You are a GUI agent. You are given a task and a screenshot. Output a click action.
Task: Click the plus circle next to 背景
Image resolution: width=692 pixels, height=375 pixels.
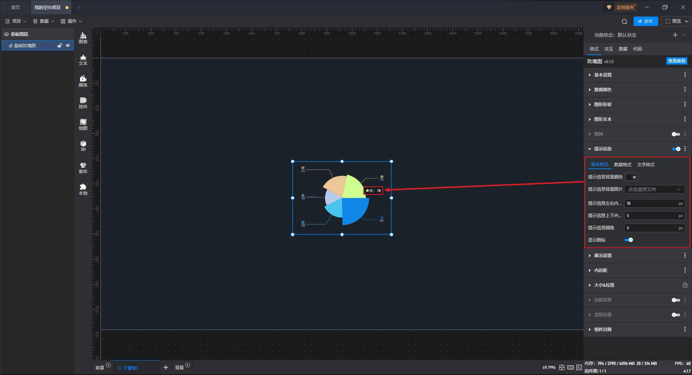pos(187,365)
